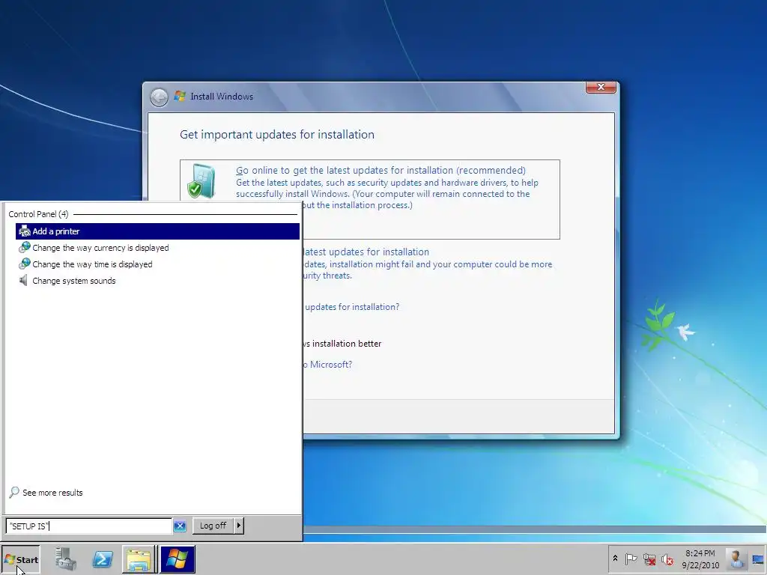Choose not to get latest updates for installation
The image size is (767, 575).
click(x=366, y=252)
